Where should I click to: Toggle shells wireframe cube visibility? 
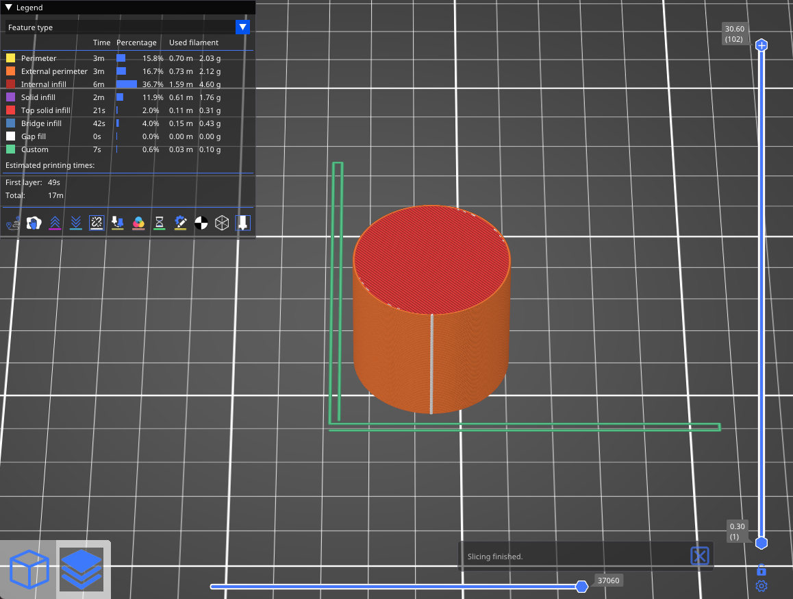click(222, 223)
